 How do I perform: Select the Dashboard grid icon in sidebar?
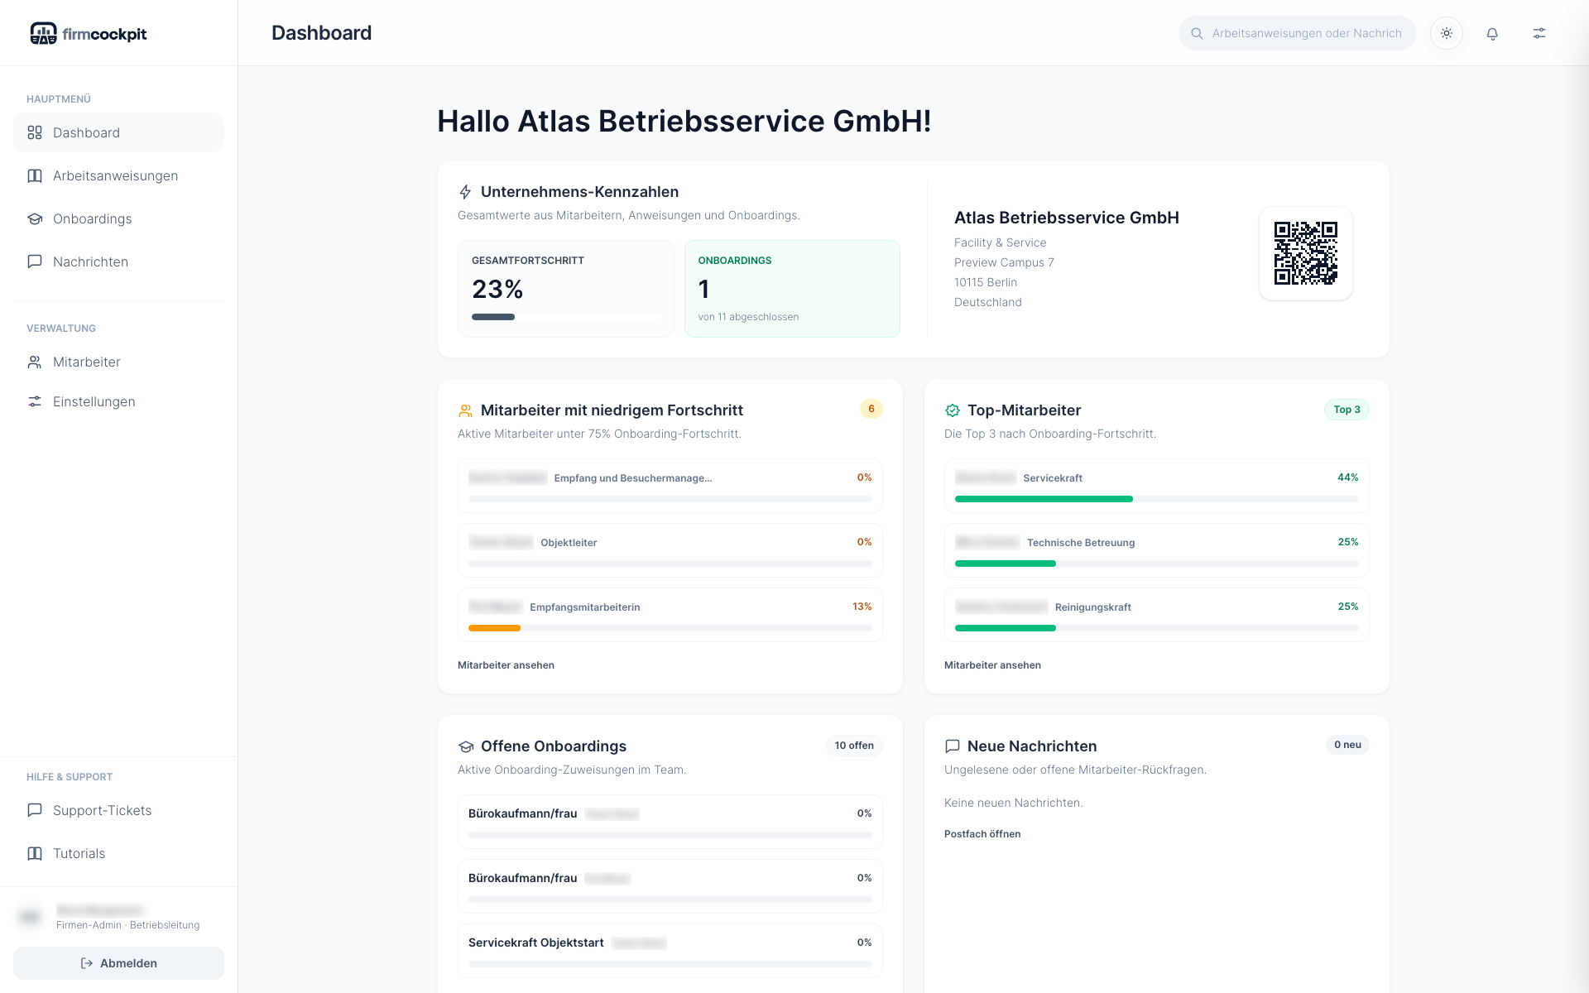click(34, 132)
